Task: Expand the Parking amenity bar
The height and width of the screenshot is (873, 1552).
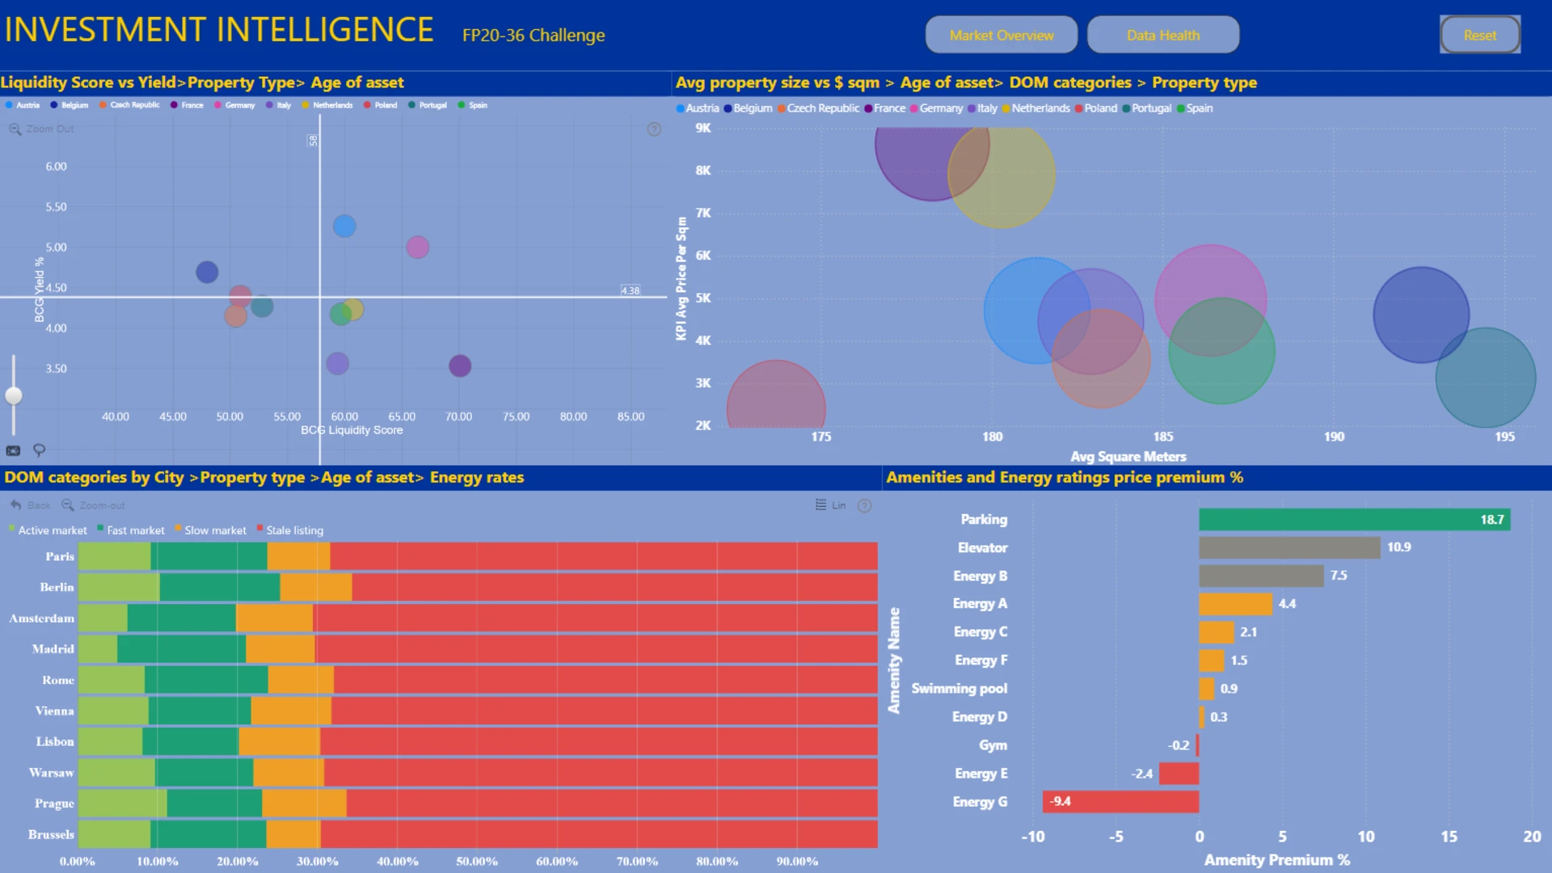Action: coord(1354,520)
